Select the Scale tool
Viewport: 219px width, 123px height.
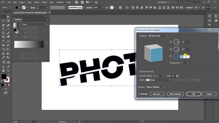pos(8,41)
